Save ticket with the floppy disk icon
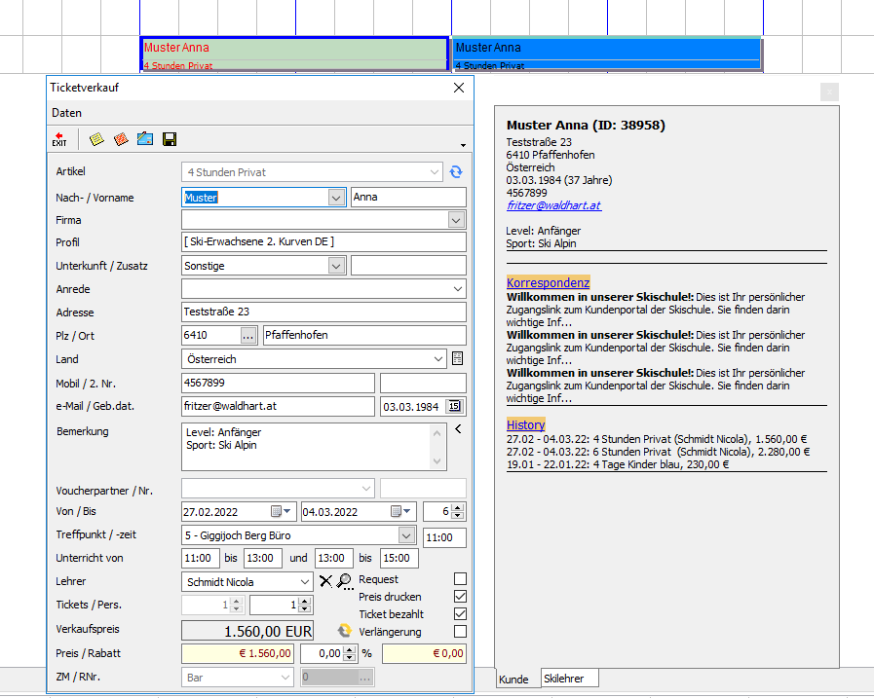 (x=170, y=139)
